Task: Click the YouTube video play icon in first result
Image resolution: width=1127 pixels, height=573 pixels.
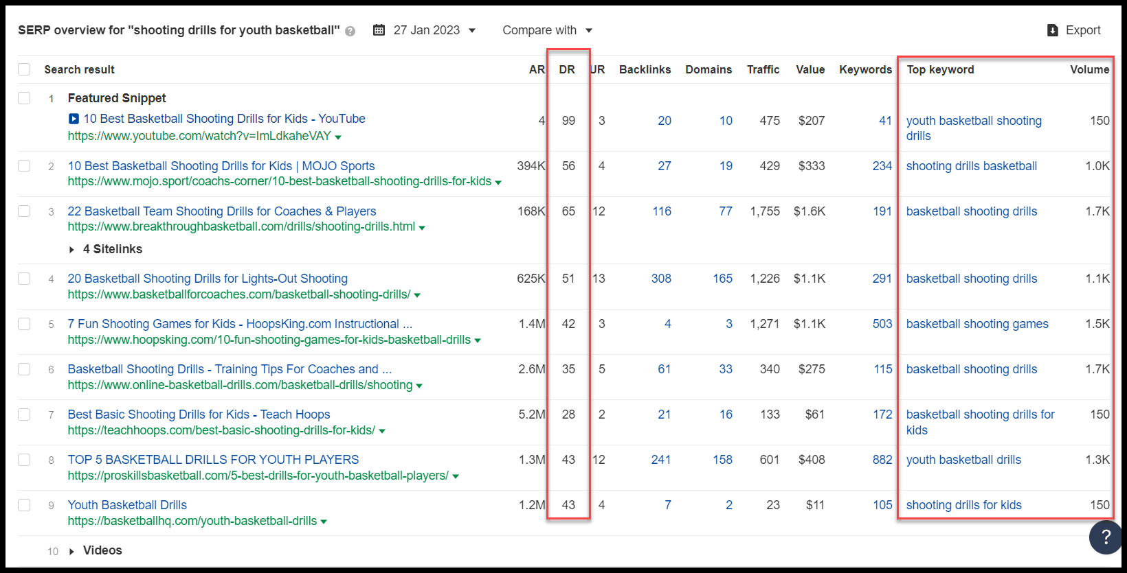Action: 74,119
